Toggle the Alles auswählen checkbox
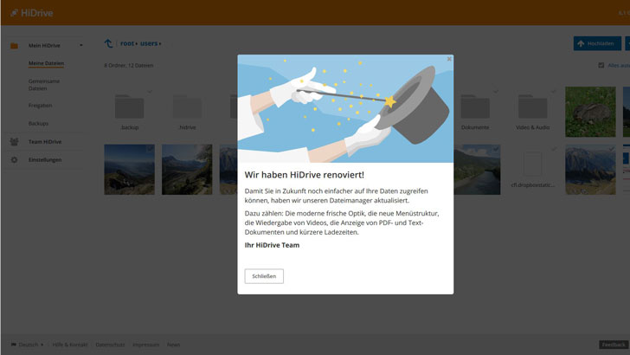The image size is (630, 355). (601, 65)
